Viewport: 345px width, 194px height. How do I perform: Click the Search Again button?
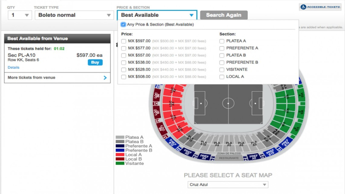(x=224, y=15)
